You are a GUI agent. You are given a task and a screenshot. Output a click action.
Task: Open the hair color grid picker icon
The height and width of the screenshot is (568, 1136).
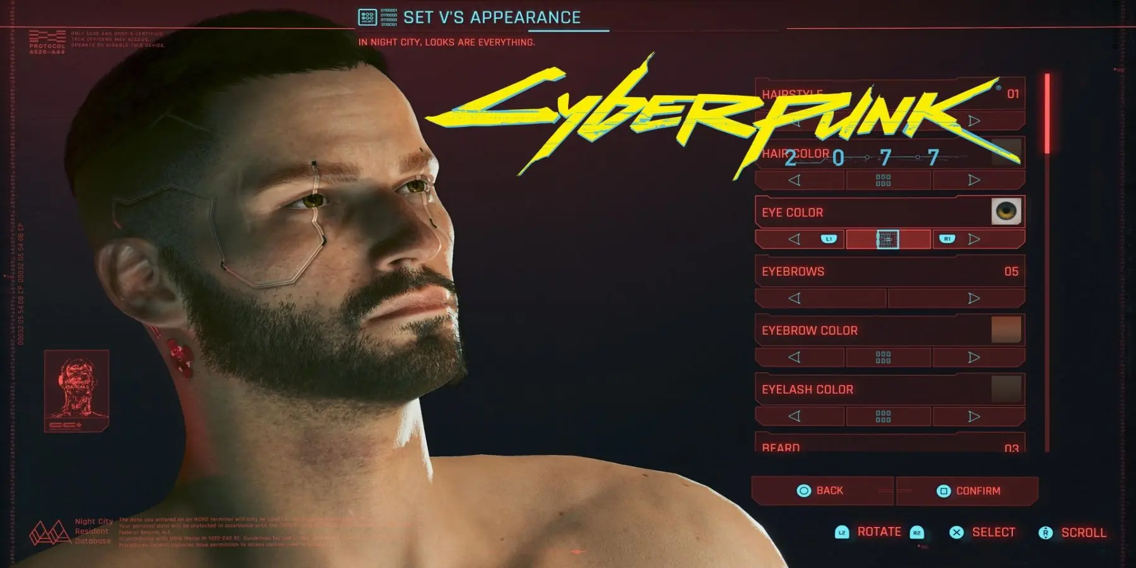[x=883, y=180]
